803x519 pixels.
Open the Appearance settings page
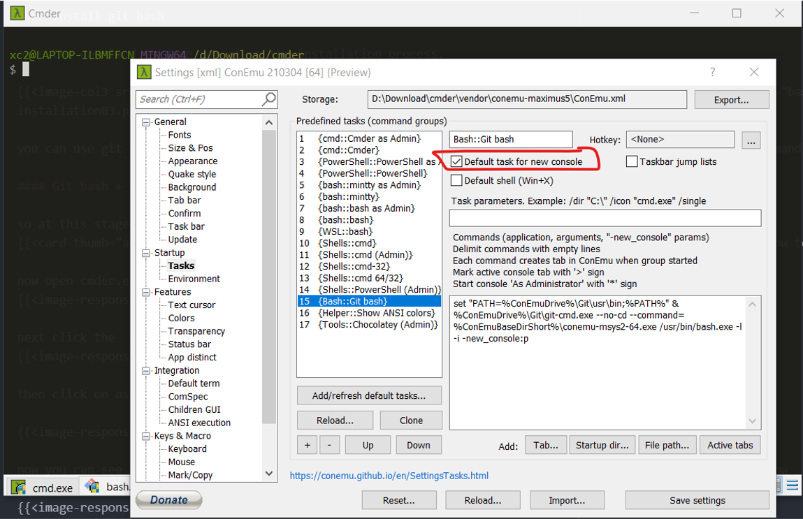point(193,161)
